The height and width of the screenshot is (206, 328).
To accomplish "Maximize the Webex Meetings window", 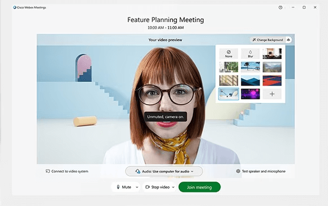I will [304, 7].
